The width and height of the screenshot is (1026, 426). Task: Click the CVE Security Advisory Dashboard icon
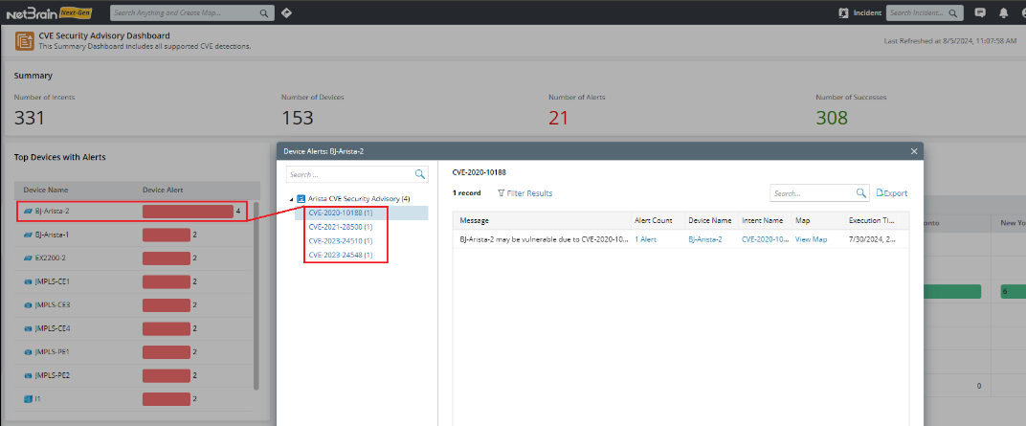click(24, 40)
